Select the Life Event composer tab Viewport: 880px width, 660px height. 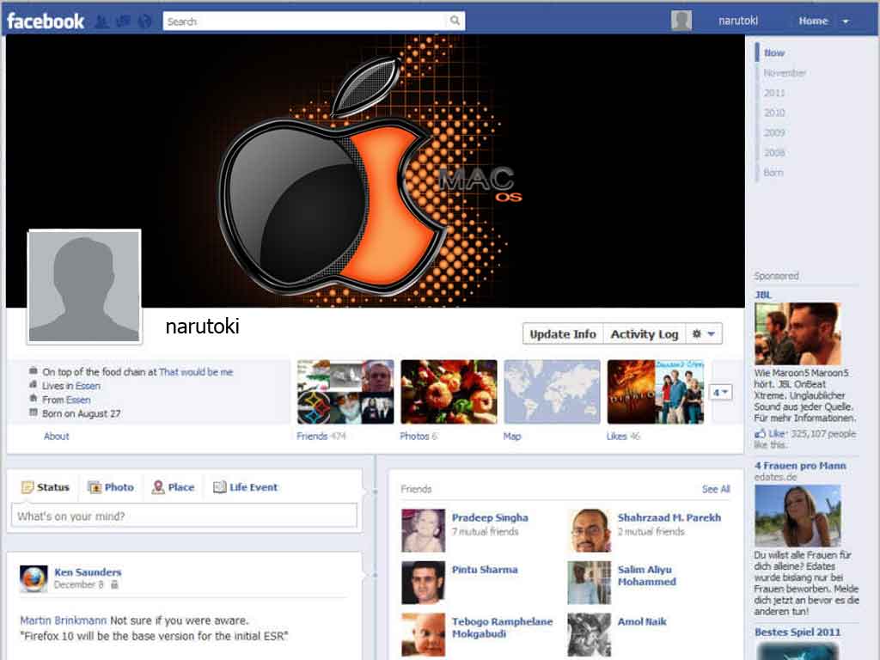(246, 487)
